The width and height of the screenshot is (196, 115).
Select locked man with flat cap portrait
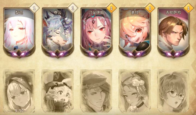96,91
